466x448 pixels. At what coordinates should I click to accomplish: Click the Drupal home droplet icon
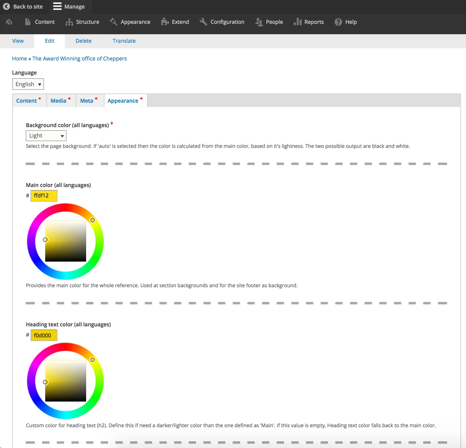[x=9, y=22]
